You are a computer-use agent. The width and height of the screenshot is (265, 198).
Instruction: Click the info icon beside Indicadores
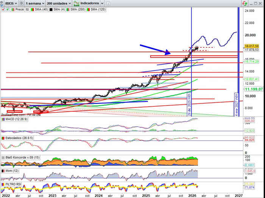[109, 3]
